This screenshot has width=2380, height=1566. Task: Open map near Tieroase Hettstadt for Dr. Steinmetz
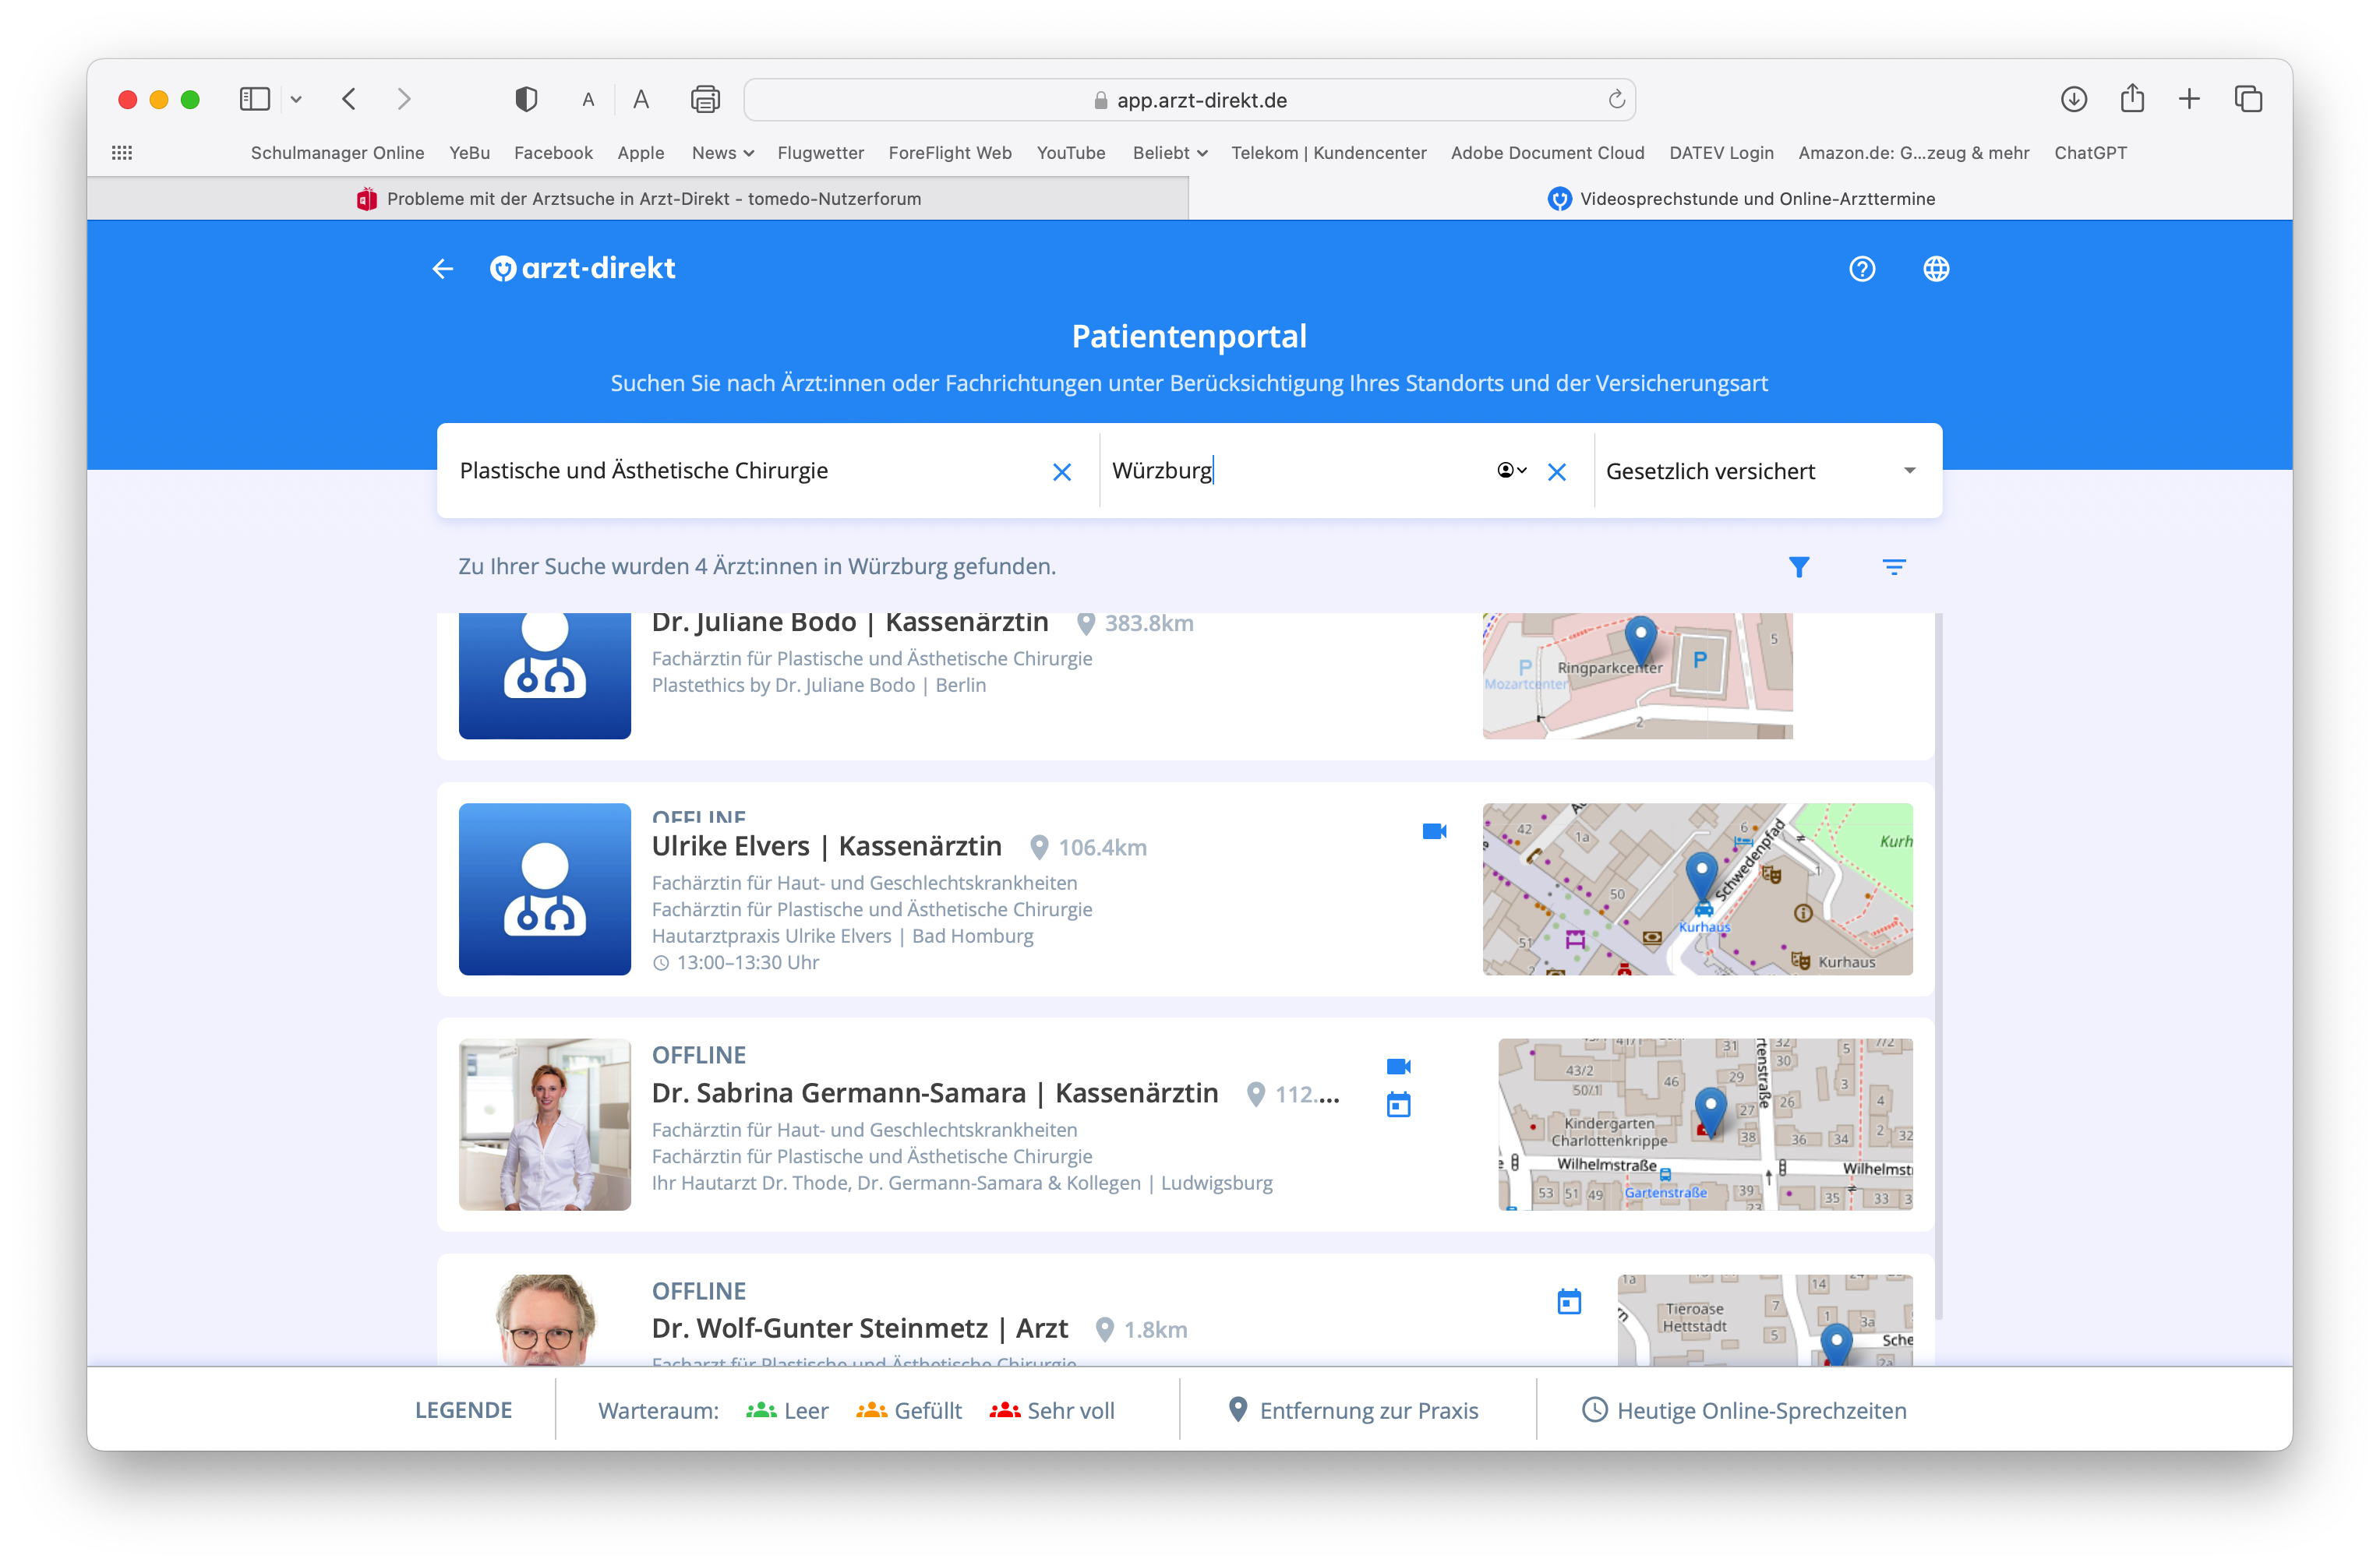1765,1320
